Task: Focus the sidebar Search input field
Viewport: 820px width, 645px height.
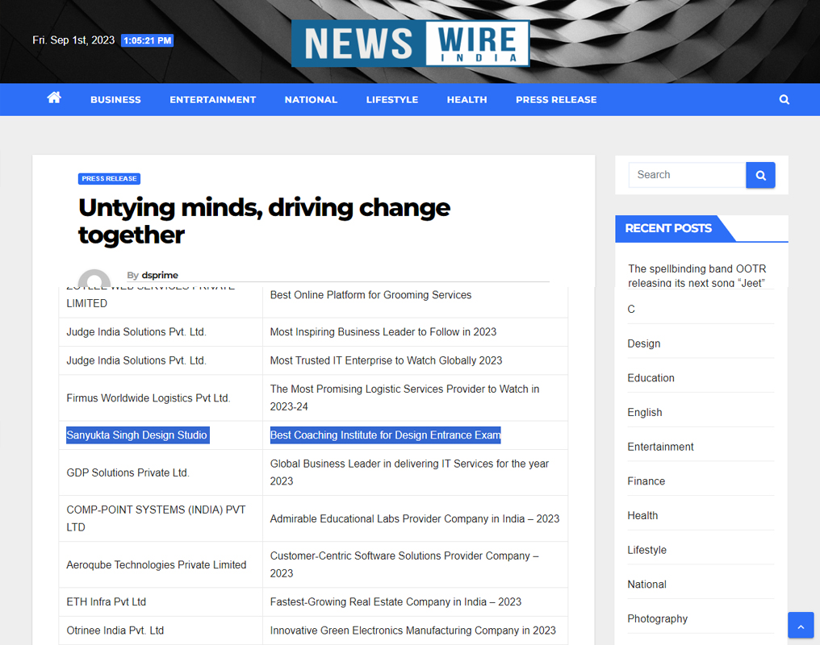Action: (x=687, y=175)
